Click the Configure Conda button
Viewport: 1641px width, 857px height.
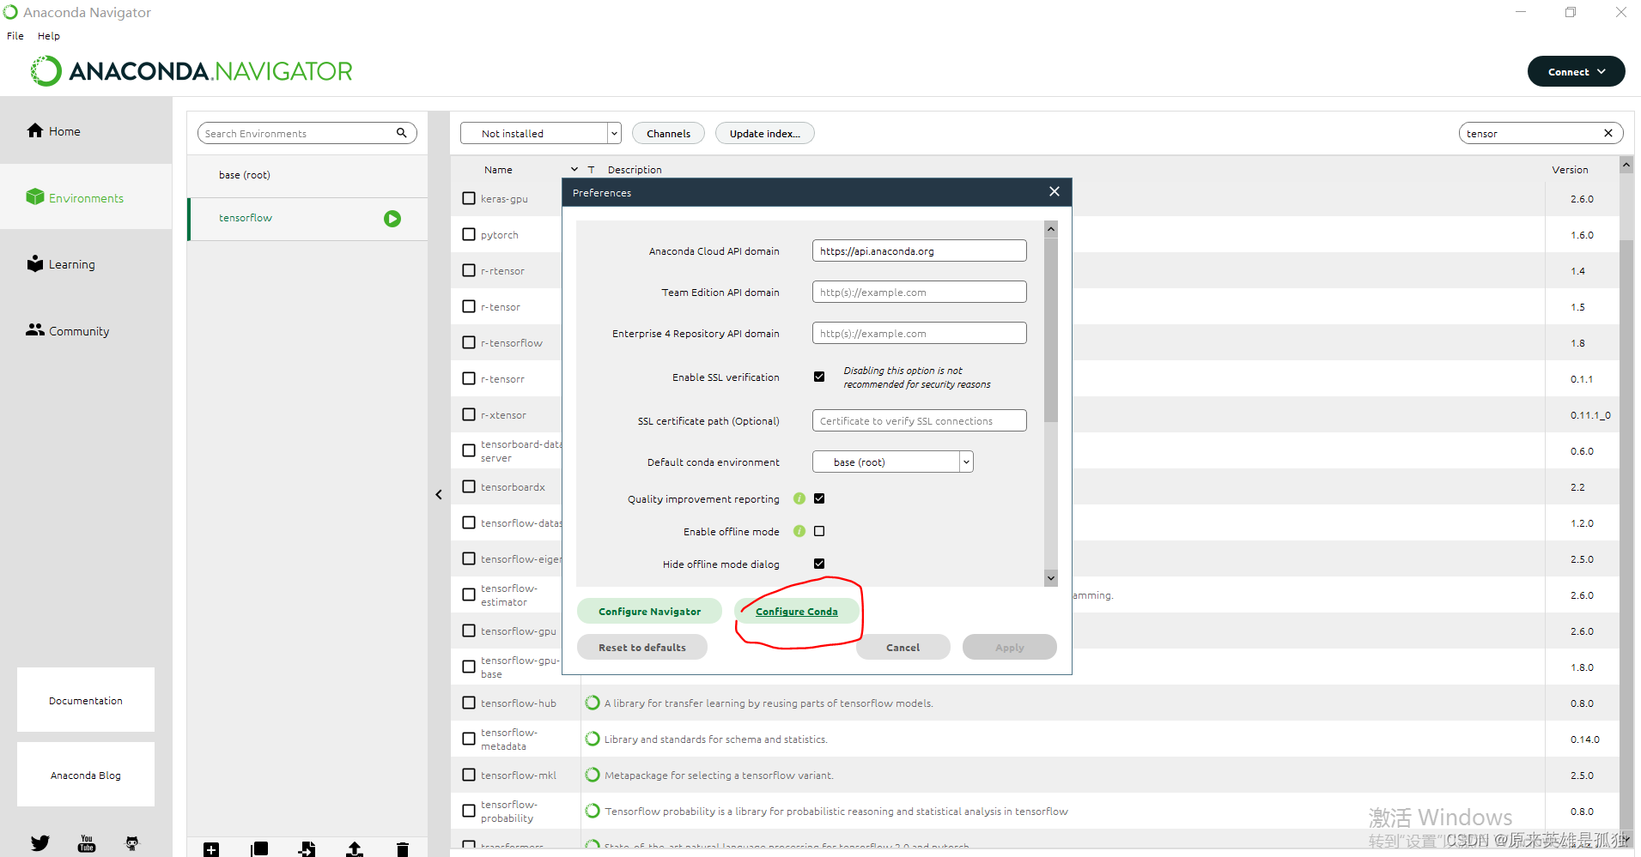click(797, 611)
